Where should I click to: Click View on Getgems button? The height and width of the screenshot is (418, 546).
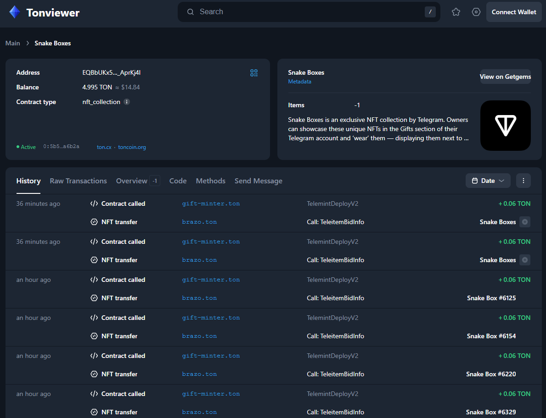coord(505,77)
